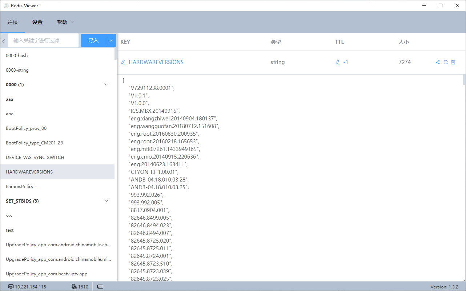The image size is (466, 291).
Task: Select the DEVICE_VAS_SYNC_SWITCH key
Action: pos(57,157)
